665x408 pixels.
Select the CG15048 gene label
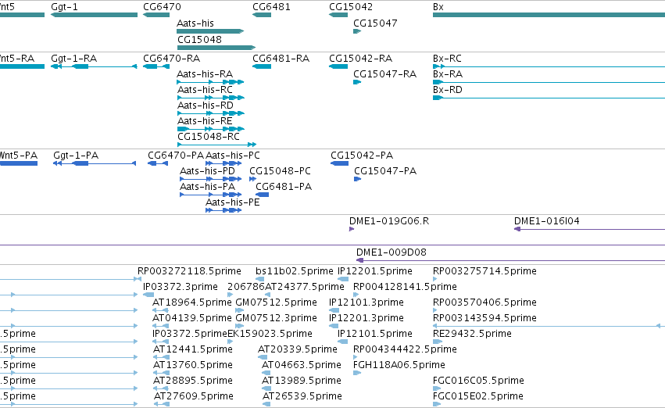pyautogui.click(x=199, y=39)
